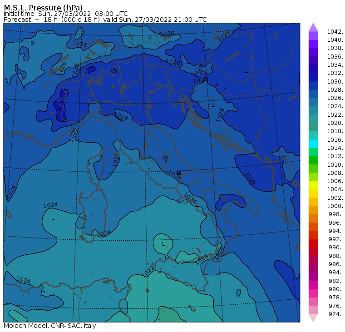Click the cyan swatch between 1014 and 1016
345x332 pixels.
313,144
